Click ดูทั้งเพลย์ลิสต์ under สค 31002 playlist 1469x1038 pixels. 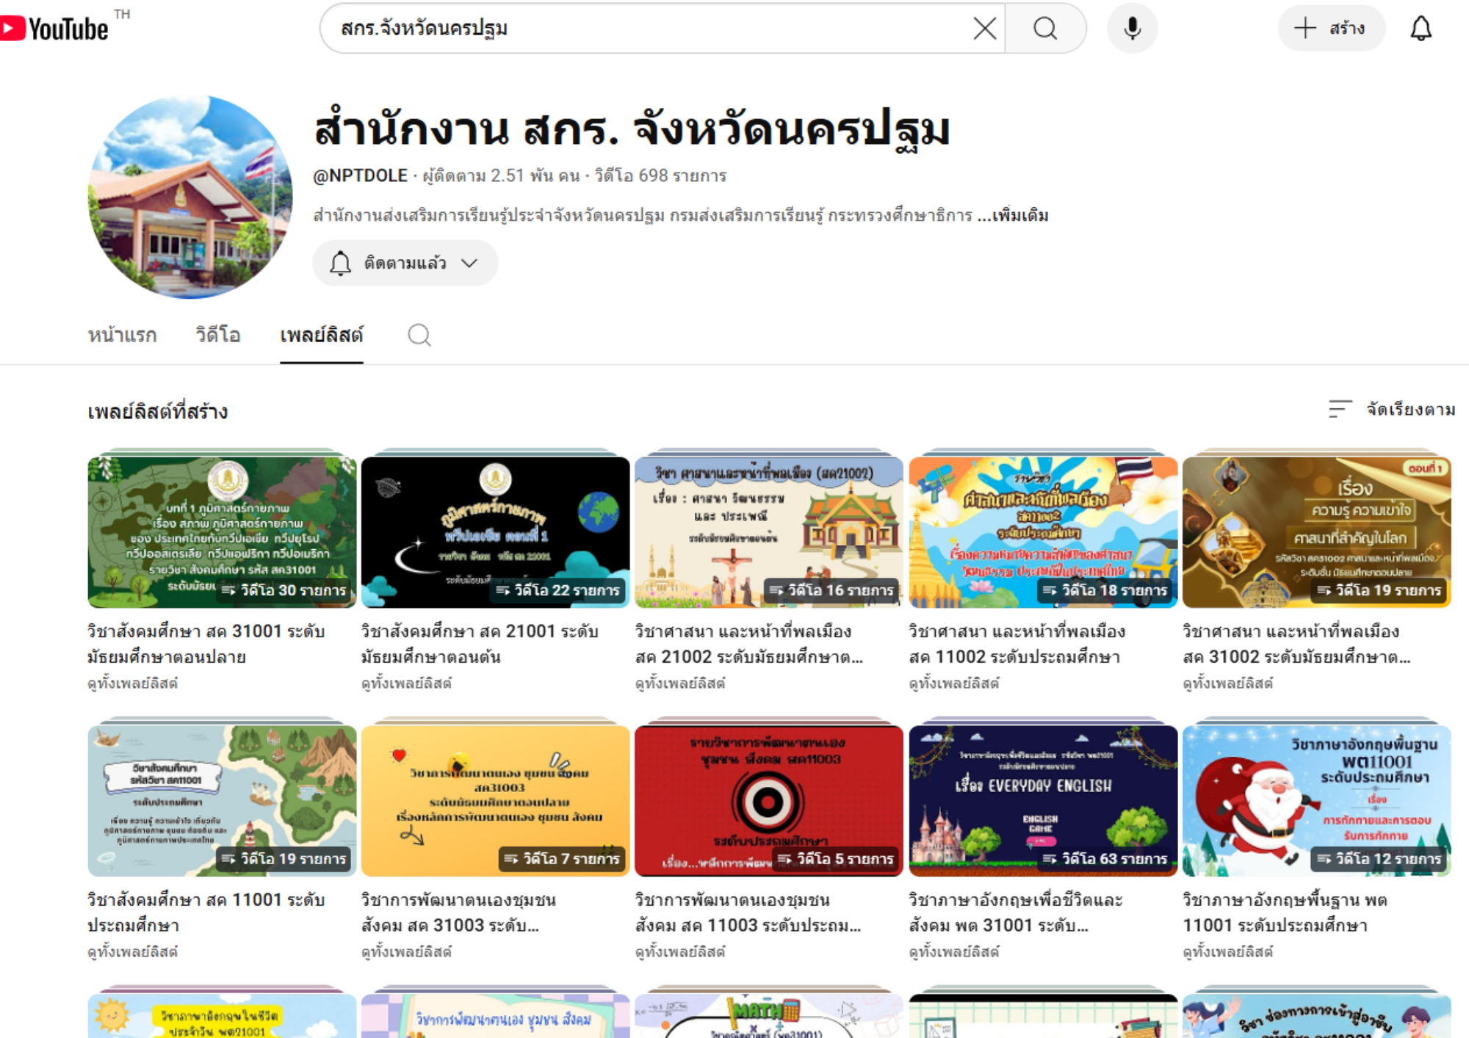click(x=1227, y=683)
